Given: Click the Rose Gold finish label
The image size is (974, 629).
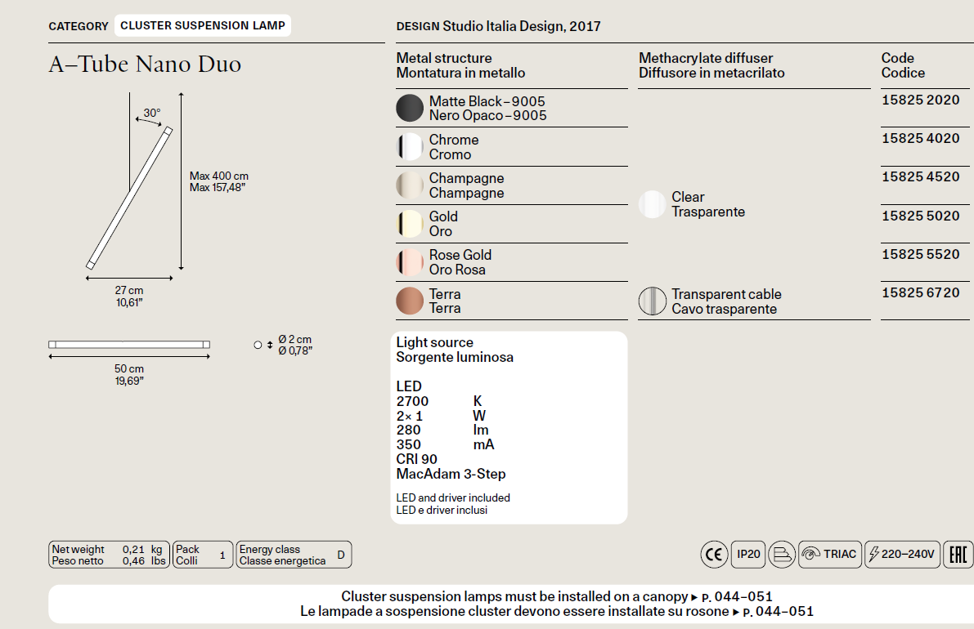Looking at the screenshot, I should 460,262.
